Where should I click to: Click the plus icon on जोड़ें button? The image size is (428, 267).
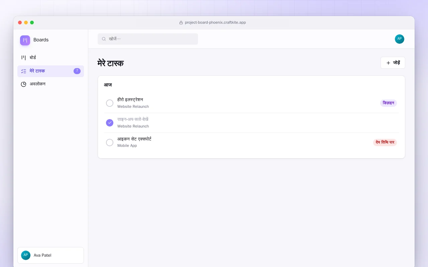(388, 63)
